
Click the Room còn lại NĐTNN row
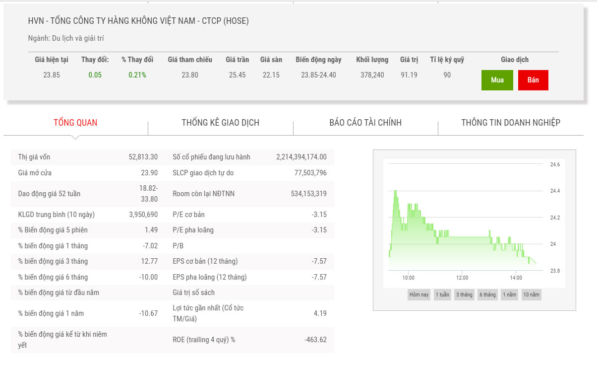pos(249,194)
